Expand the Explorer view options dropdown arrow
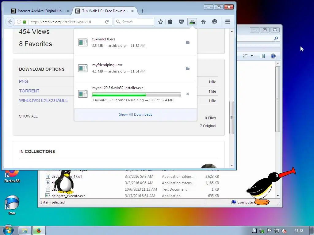Image resolution: width=314 pixels, height=235 pixels. 252,56
